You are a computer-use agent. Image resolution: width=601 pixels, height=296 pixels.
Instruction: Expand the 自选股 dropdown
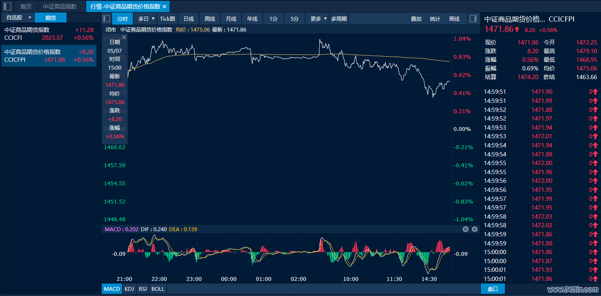[x=29, y=18]
